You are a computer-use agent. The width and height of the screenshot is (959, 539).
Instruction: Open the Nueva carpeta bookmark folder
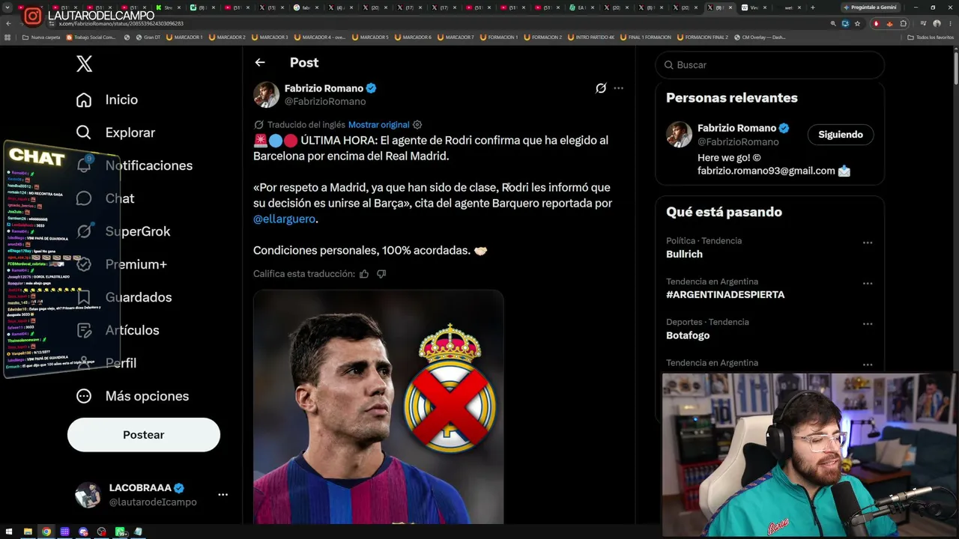click(x=41, y=37)
